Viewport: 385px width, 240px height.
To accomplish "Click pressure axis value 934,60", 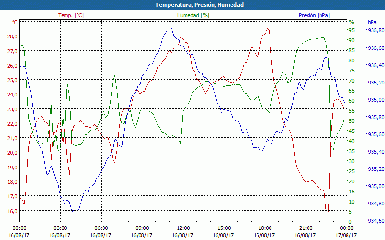I will [375, 221].
